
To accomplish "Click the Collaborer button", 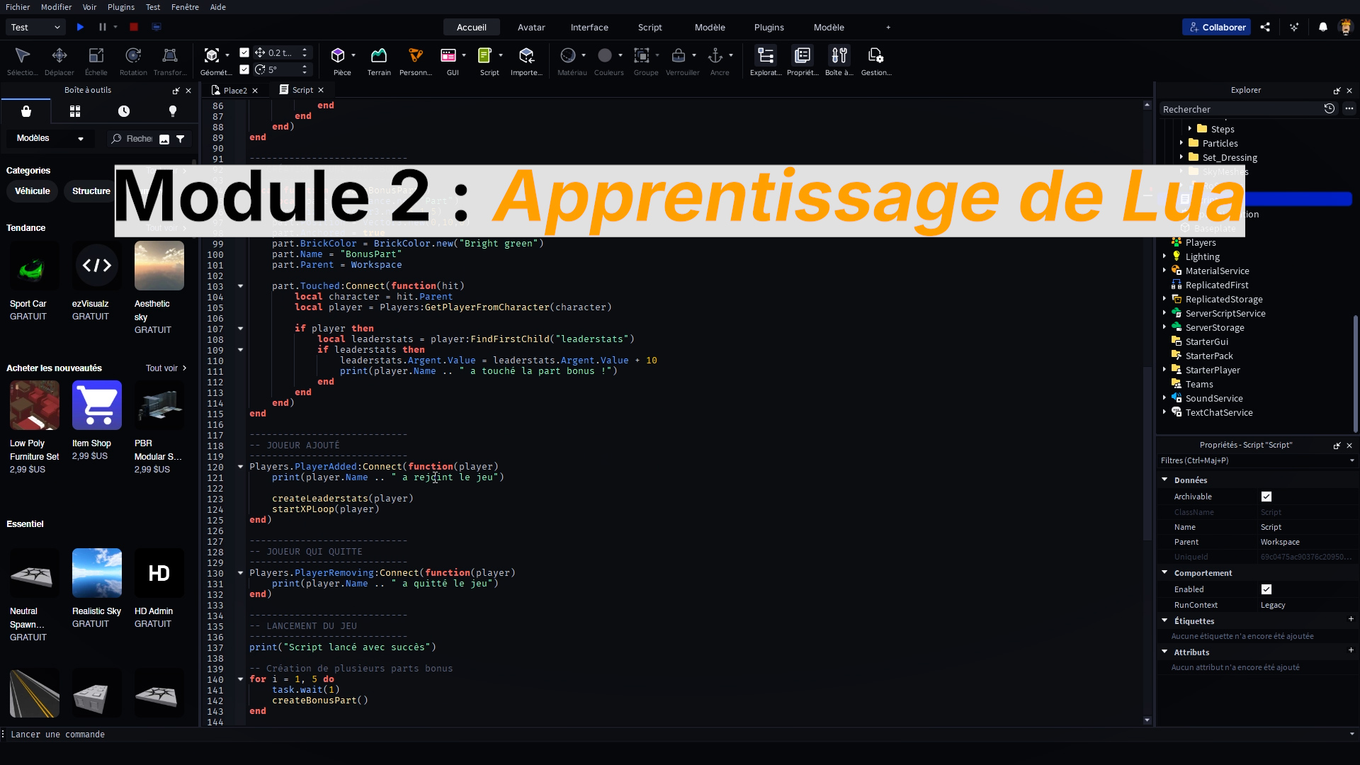I will (x=1215, y=27).
